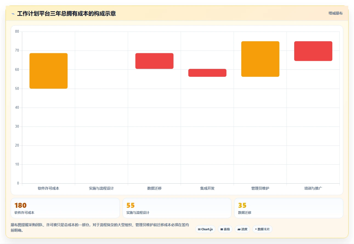Click the y-axis value 10
Screen dimensions: 354x244
(17, 164)
